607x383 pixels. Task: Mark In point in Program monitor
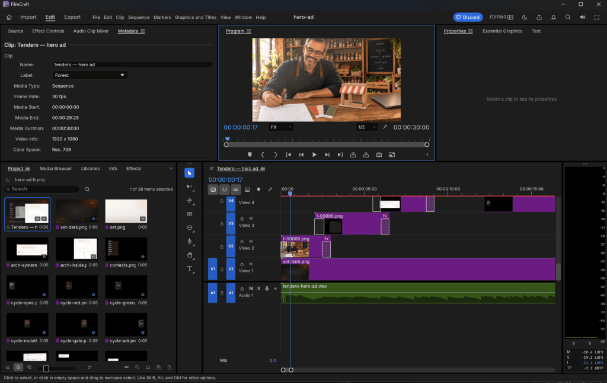click(263, 155)
